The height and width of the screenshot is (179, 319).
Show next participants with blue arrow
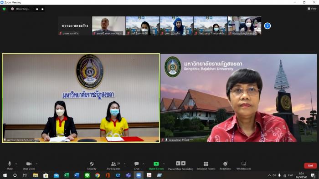(268, 26)
